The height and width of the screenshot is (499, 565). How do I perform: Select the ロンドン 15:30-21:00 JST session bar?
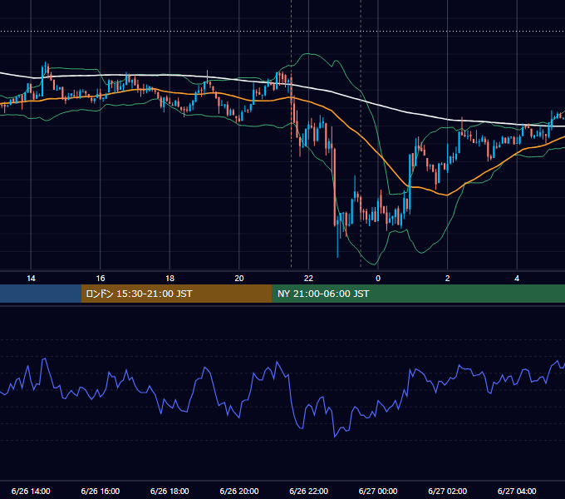[x=176, y=294]
